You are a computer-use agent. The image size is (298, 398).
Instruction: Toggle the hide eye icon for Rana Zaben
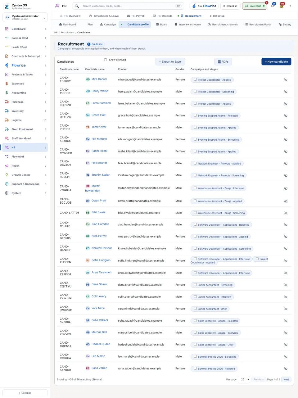[x=286, y=369]
